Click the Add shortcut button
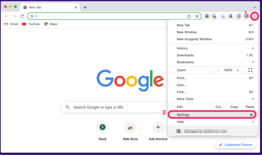 158,131
